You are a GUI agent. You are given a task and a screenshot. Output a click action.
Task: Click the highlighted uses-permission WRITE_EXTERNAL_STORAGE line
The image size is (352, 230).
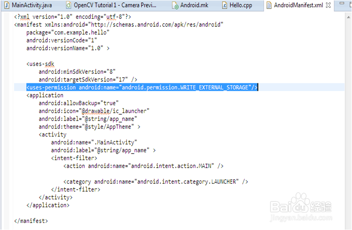(142, 87)
